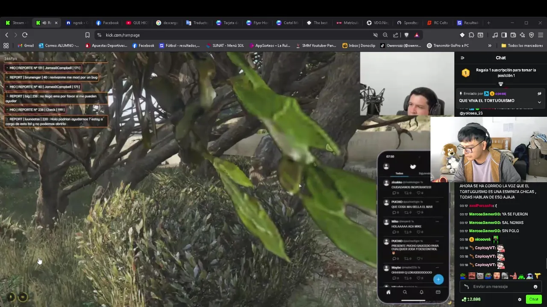Open the SMM Youtuber Panel bookmark

click(x=315, y=46)
